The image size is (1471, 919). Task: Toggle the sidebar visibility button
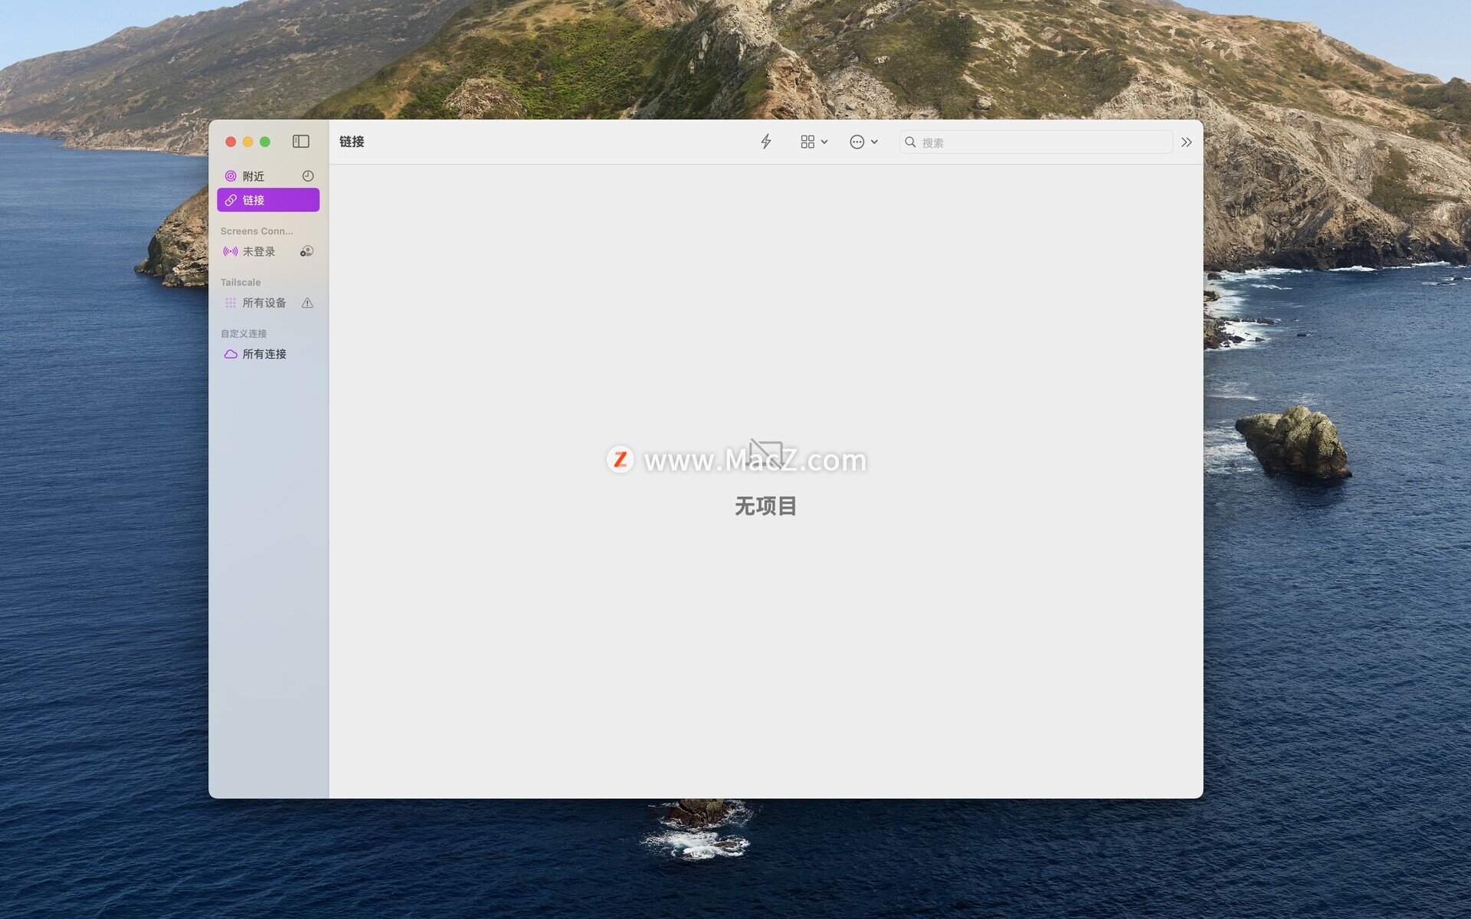300,142
